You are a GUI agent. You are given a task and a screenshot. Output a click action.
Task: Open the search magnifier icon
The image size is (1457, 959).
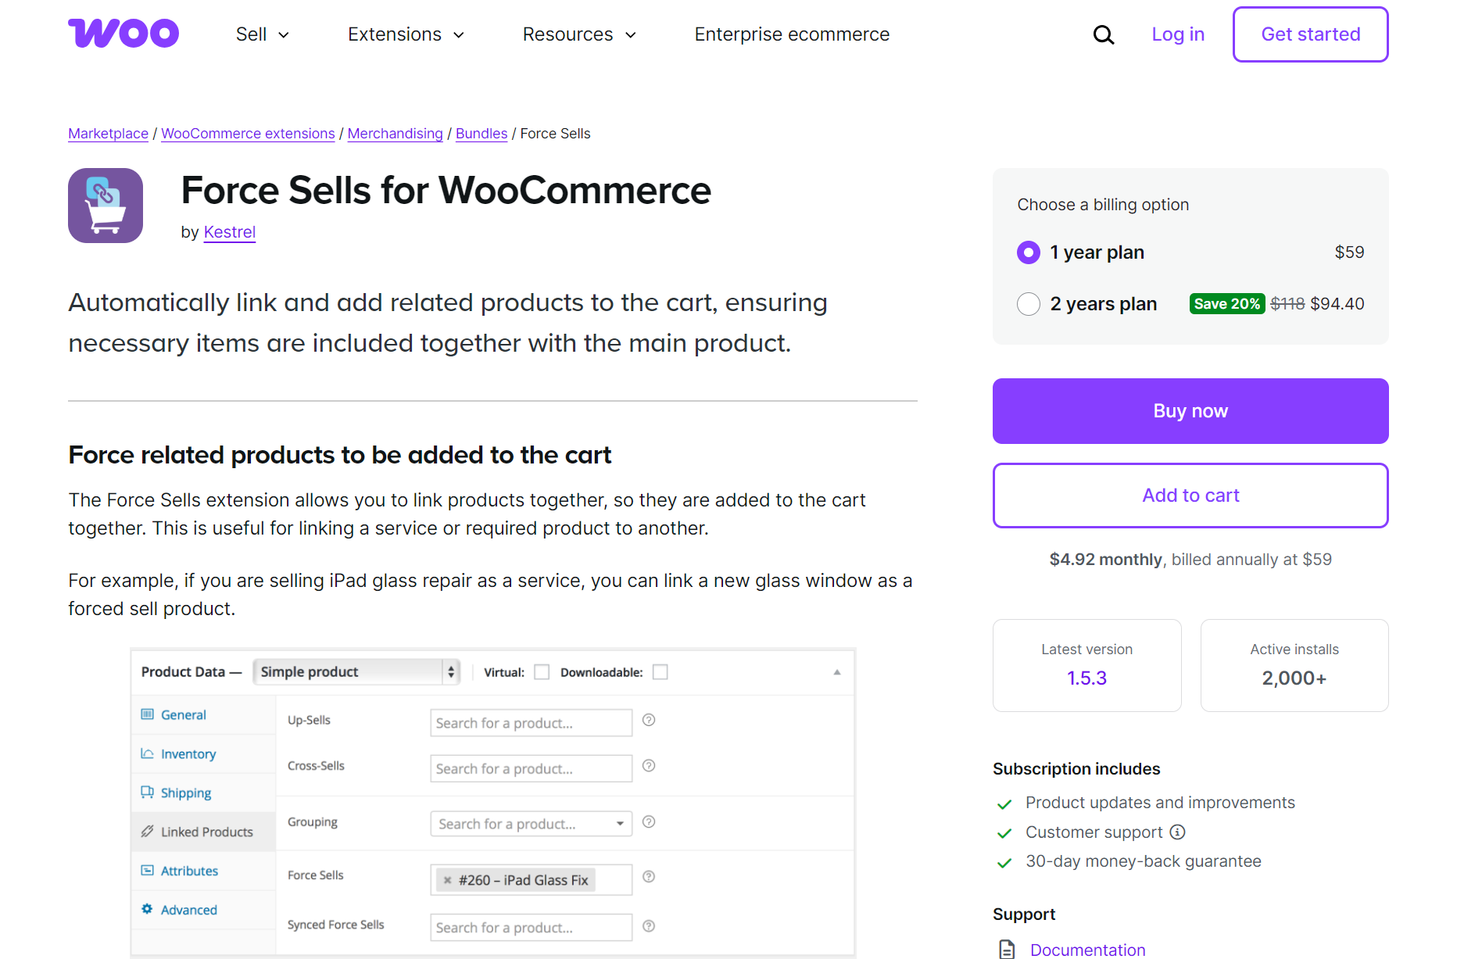1103,34
